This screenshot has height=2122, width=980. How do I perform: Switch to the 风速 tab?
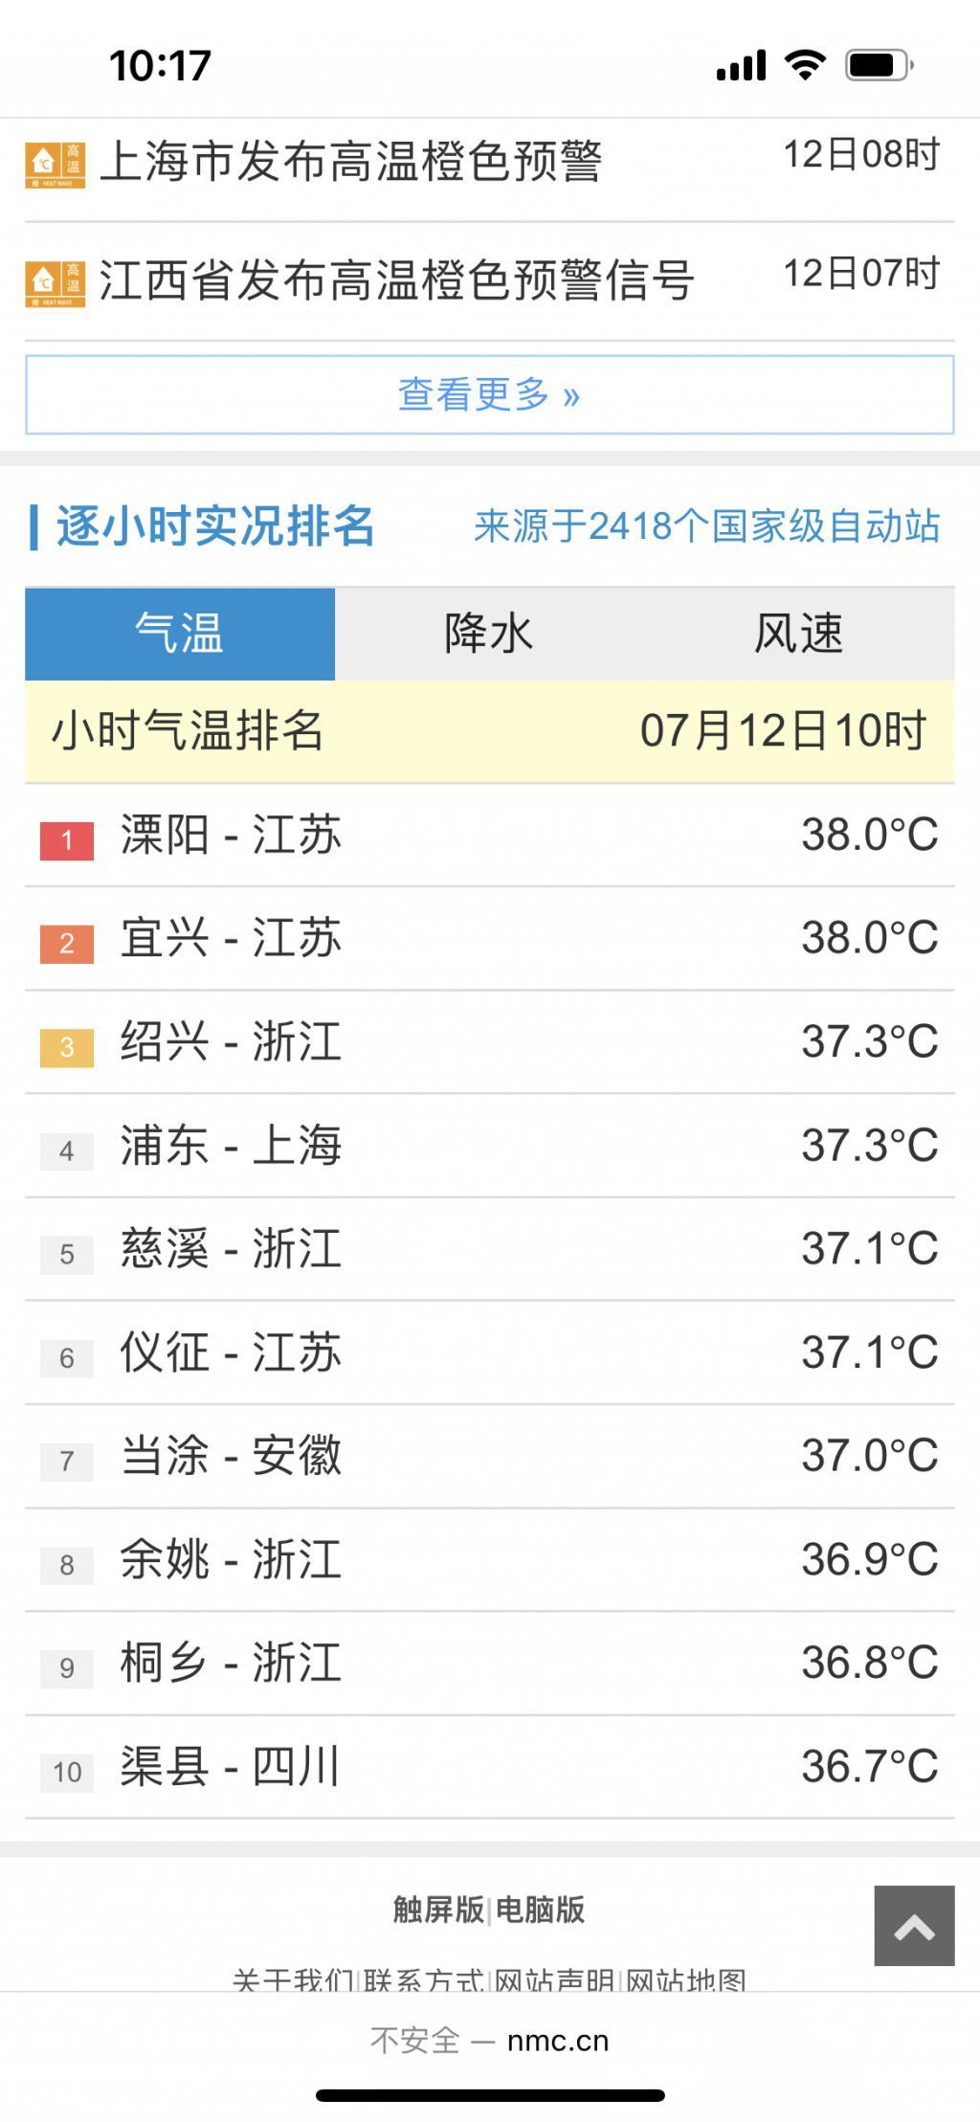[798, 634]
